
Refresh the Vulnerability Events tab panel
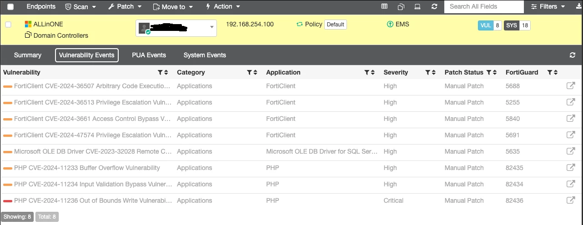[573, 55]
